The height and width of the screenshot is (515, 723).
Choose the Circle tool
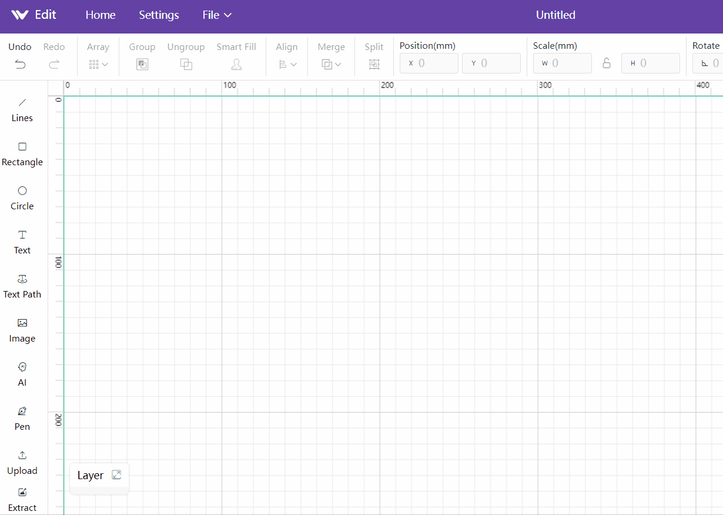22,198
